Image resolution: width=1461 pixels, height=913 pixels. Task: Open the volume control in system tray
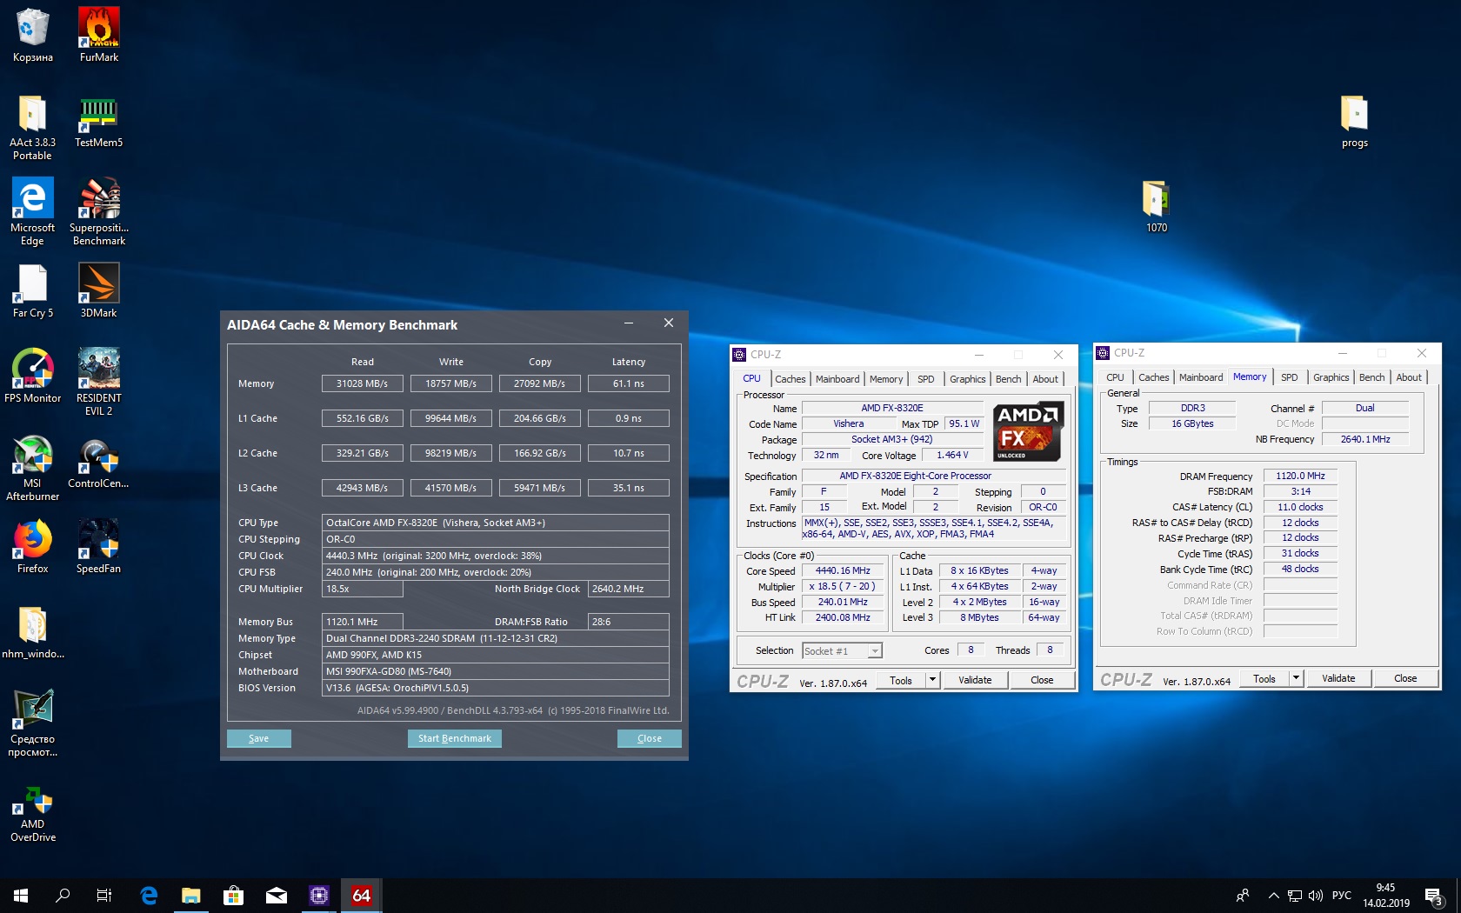pyautogui.click(x=1315, y=896)
